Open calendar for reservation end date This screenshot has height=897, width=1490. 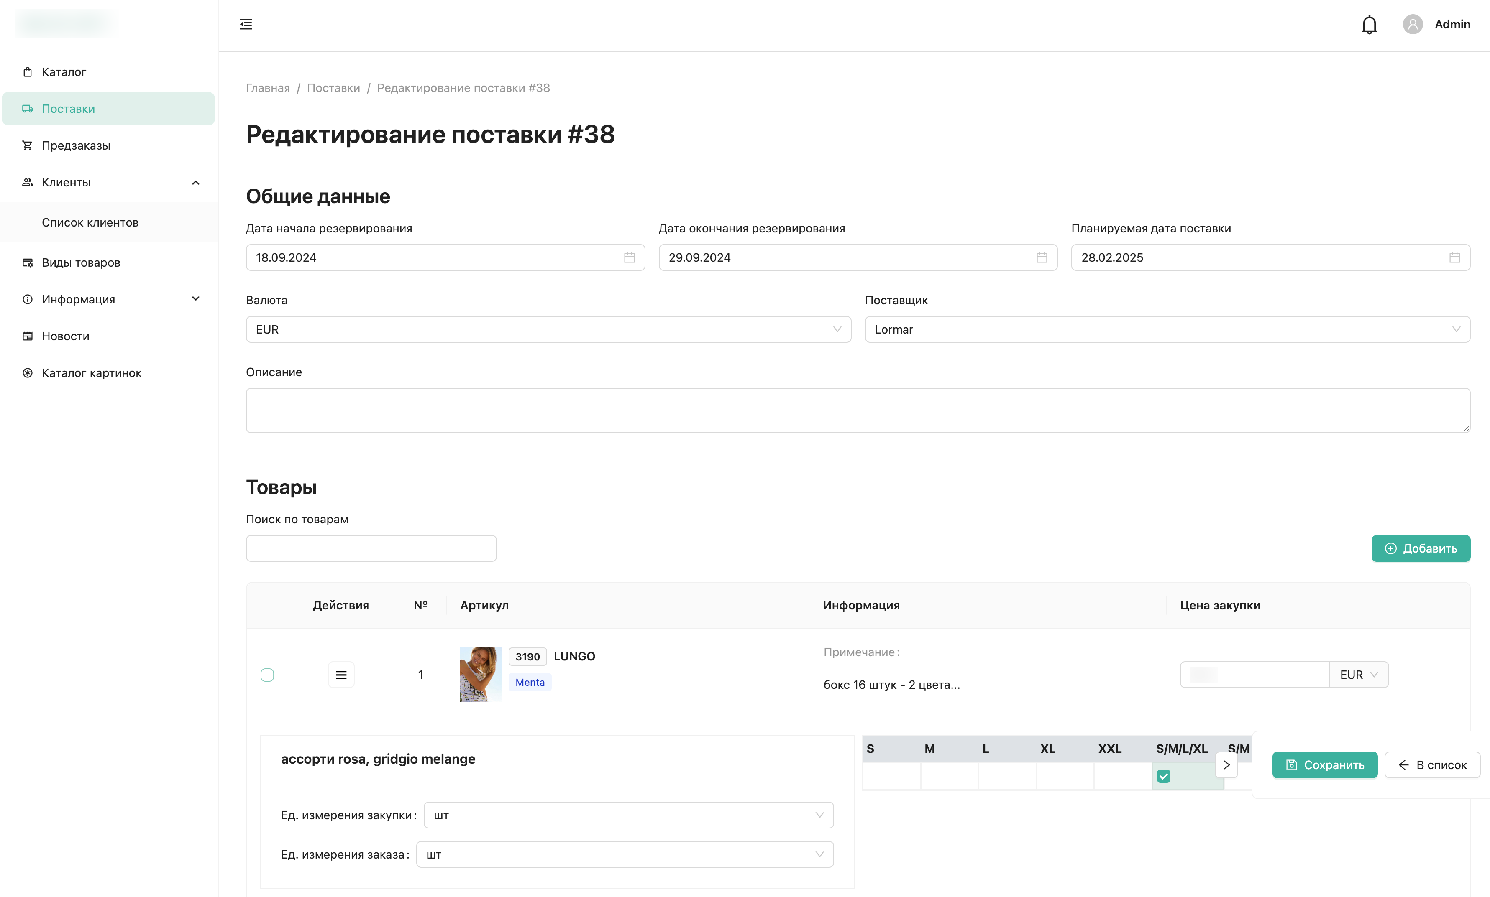tap(1041, 257)
